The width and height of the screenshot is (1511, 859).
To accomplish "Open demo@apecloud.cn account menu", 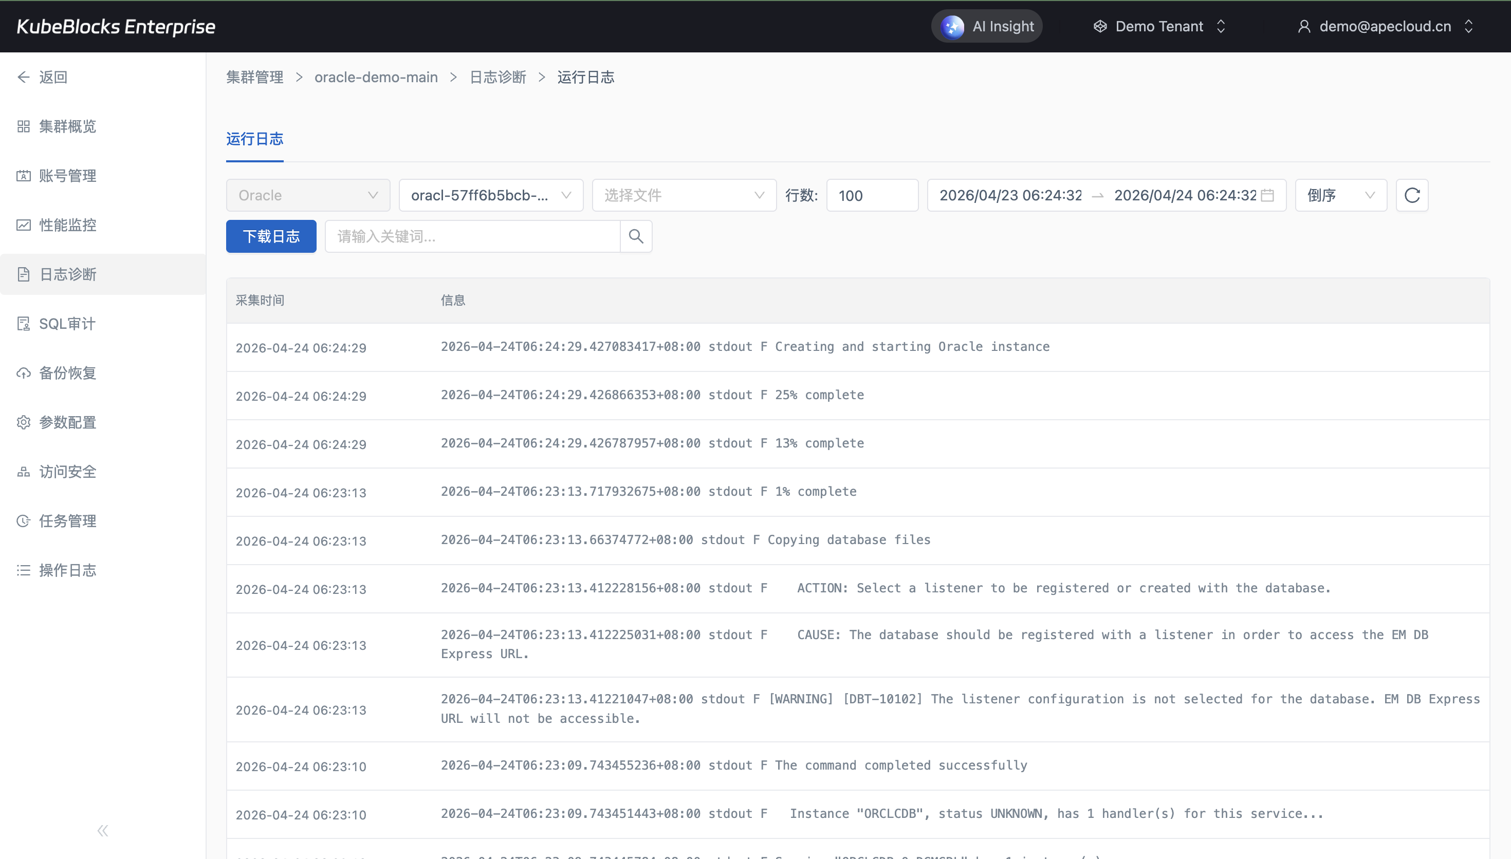I will tap(1385, 27).
